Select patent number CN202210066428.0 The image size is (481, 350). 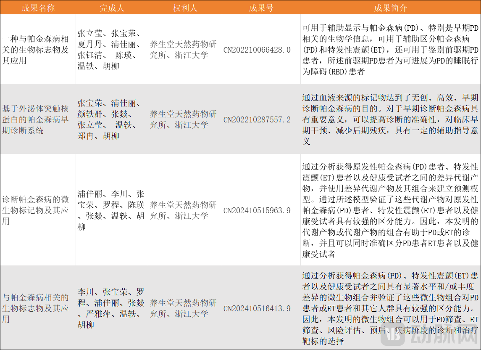[257, 50]
